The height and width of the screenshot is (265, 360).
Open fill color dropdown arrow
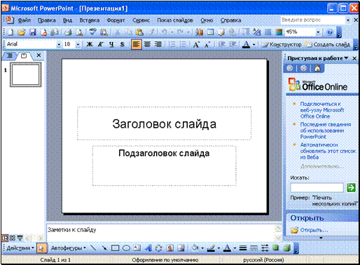pyautogui.click(x=202, y=248)
